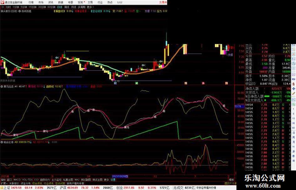Switch to the 1分钟 period tab
This screenshot has height=190, width=296.
(x=16, y=7)
